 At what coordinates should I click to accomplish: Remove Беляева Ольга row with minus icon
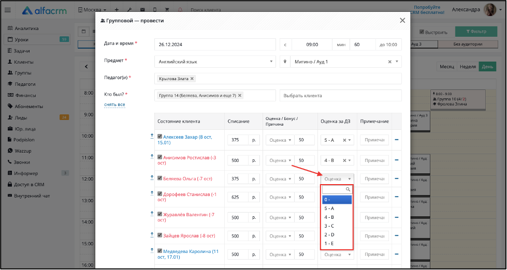click(x=397, y=178)
